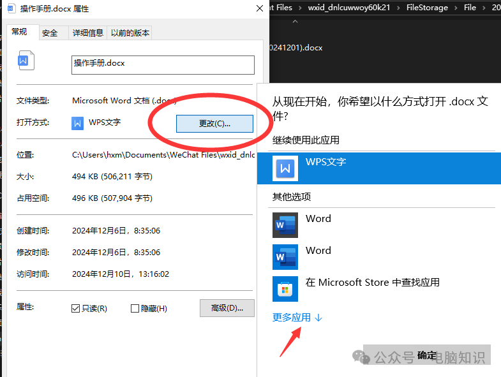
Task: Toggle the 只读(R) checkbox
Action: 75,308
